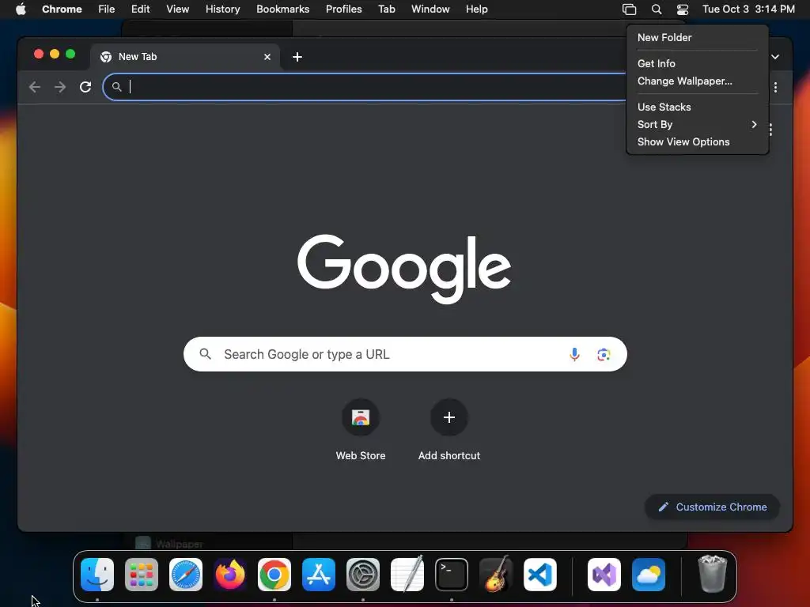The image size is (810, 607).
Task: Open System Settings from the Dock
Action: pos(362,575)
